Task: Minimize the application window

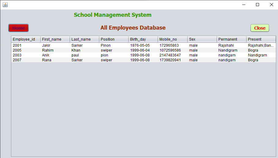Action: [243, 5]
